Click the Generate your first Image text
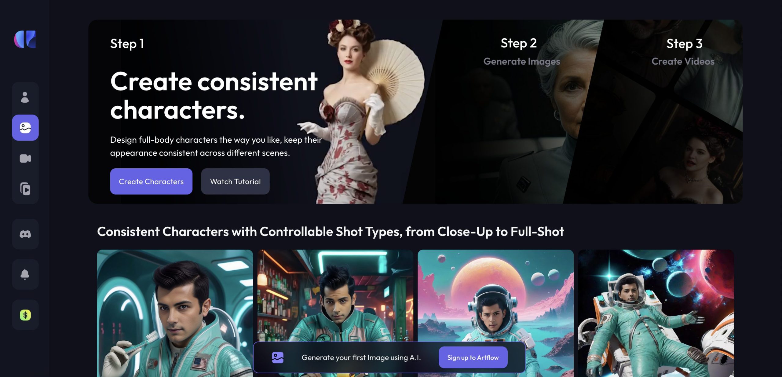 click(x=361, y=357)
